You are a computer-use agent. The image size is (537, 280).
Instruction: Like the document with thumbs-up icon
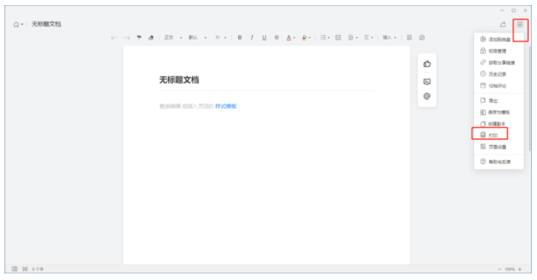426,64
